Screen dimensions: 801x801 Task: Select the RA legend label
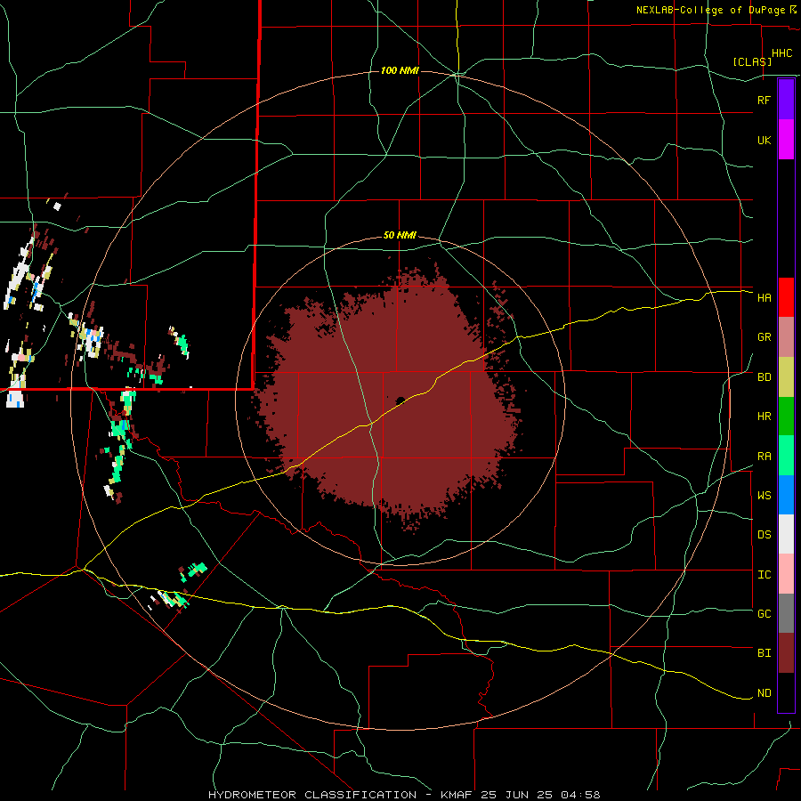[x=764, y=457]
